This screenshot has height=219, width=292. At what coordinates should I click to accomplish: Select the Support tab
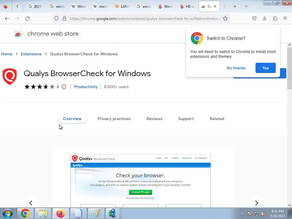pyautogui.click(x=186, y=119)
